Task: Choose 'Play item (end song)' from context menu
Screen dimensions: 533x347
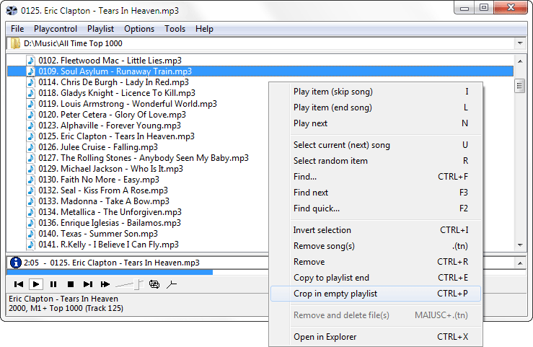Action: tap(376, 107)
